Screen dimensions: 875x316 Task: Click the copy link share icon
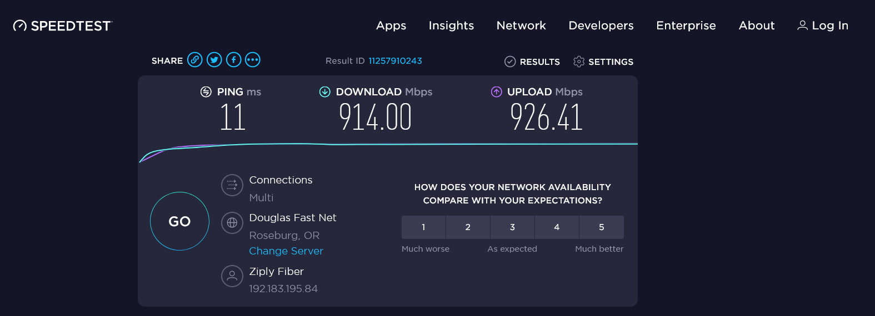point(194,60)
